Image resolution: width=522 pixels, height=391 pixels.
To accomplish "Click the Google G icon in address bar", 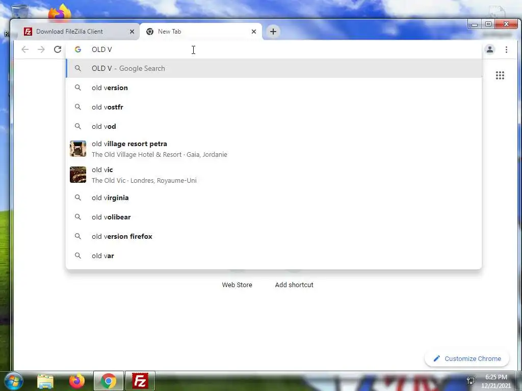I will coord(78,49).
